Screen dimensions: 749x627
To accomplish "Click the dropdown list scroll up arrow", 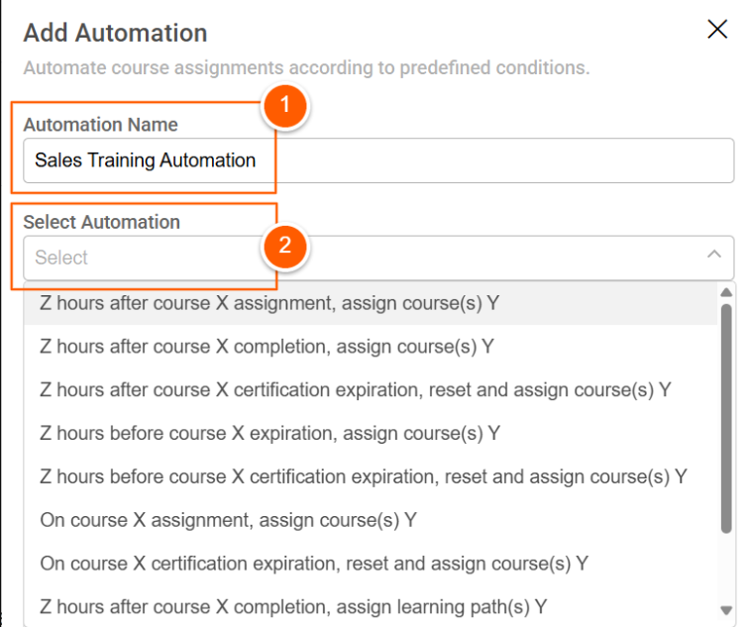I will 726,292.
